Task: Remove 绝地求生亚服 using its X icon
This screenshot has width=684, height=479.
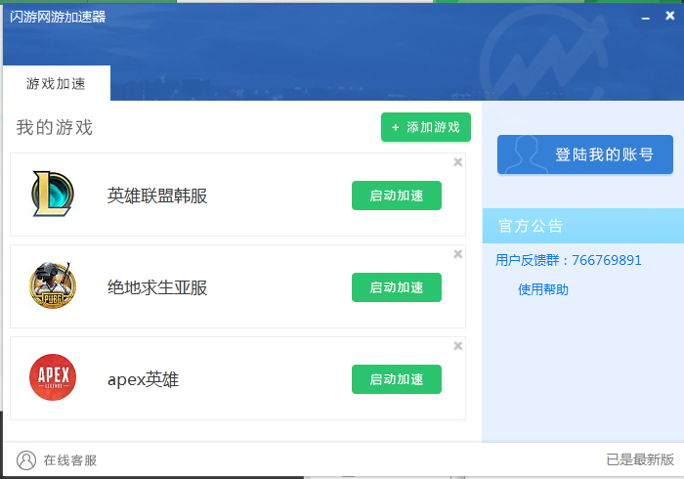Action: click(458, 254)
